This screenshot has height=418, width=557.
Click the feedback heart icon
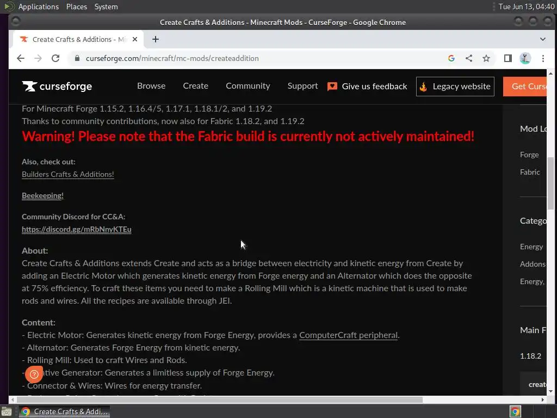[x=332, y=87]
